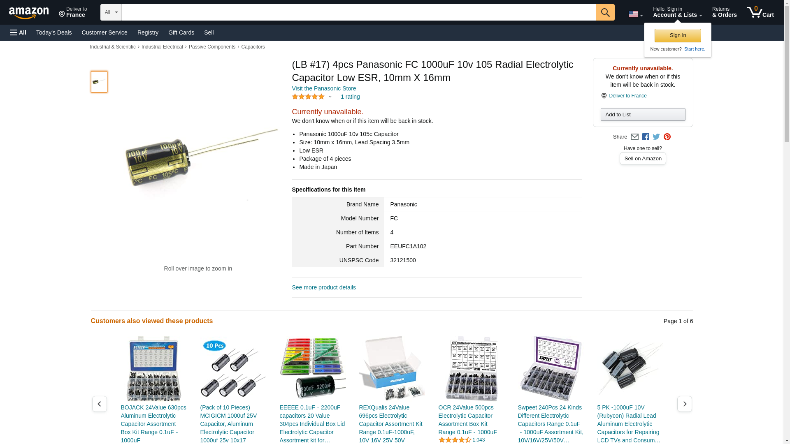Share product via email icon
This screenshot has height=444, width=790.
(x=634, y=137)
